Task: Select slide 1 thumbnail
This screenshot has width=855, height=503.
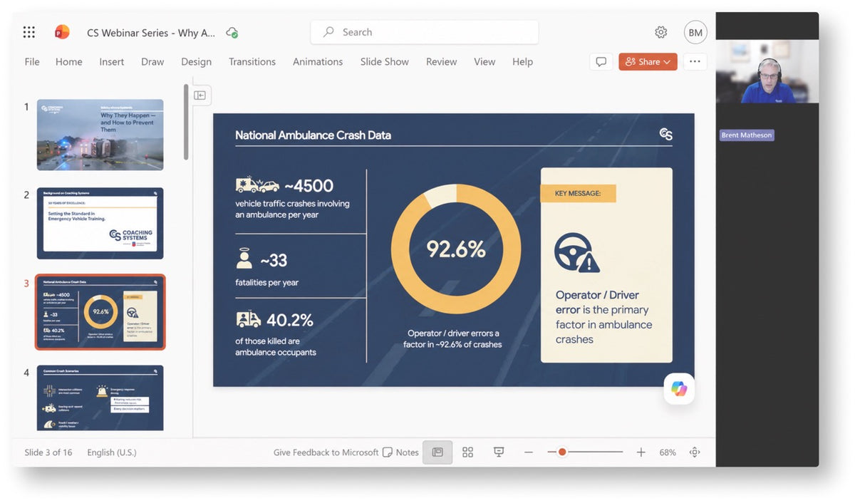Action: [100, 135]
